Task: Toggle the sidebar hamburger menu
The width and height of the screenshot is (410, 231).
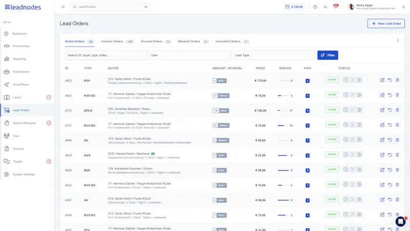Action: [63, 7]
